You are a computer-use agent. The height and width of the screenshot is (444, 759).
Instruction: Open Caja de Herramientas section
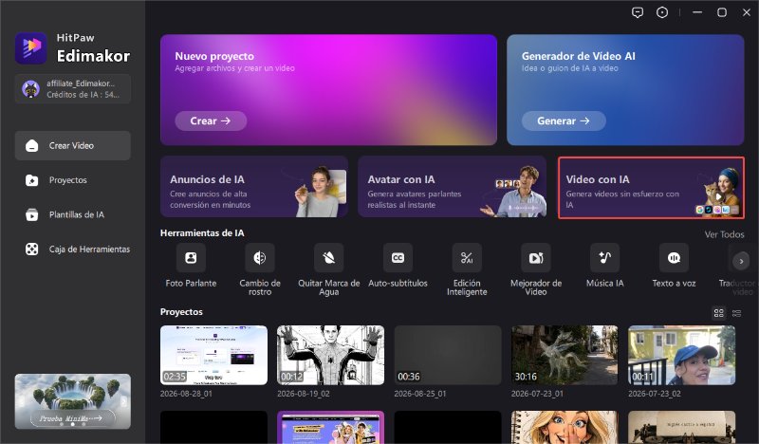coord(73,250)
